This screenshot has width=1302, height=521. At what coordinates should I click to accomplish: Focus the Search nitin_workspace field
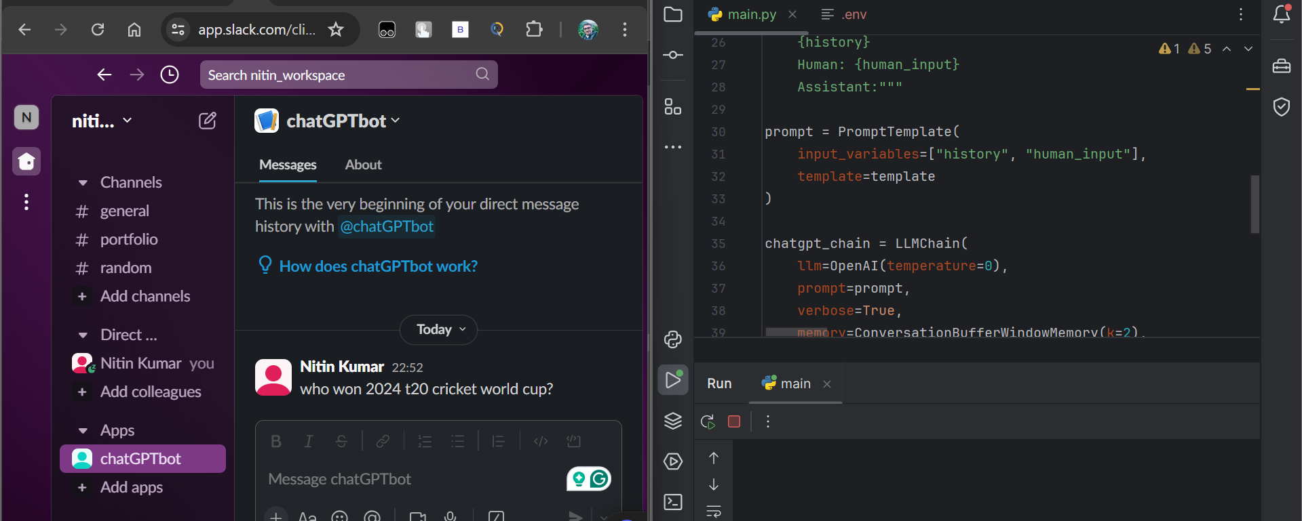coord(339,75)
